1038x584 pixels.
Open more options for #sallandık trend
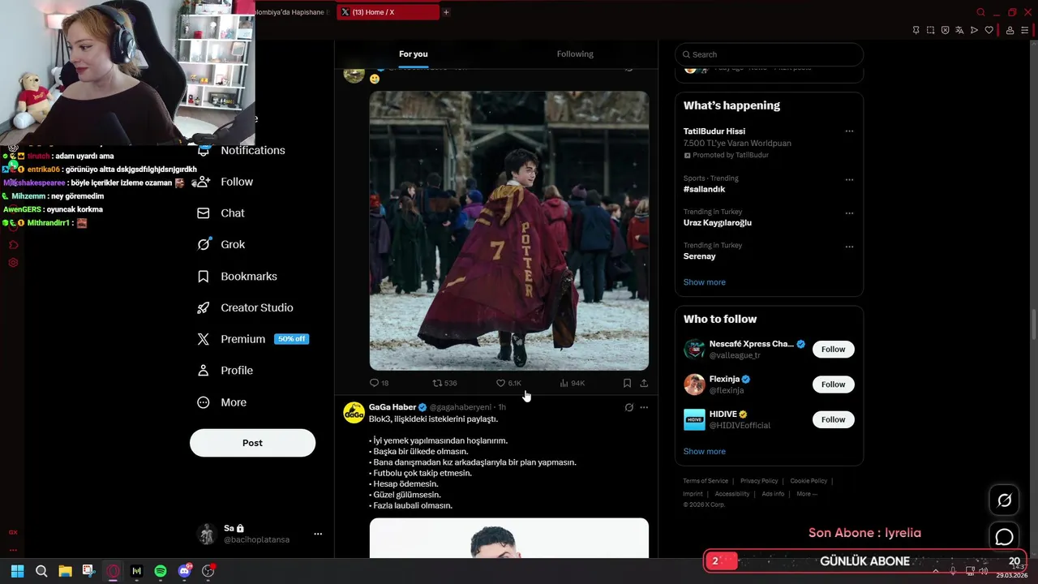849,179
